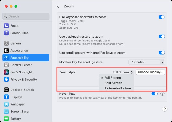Open Privacy & Security hand icon
The width and height of the screenshot is (172, 122).
pyautogui.click(x=6, y=79)
